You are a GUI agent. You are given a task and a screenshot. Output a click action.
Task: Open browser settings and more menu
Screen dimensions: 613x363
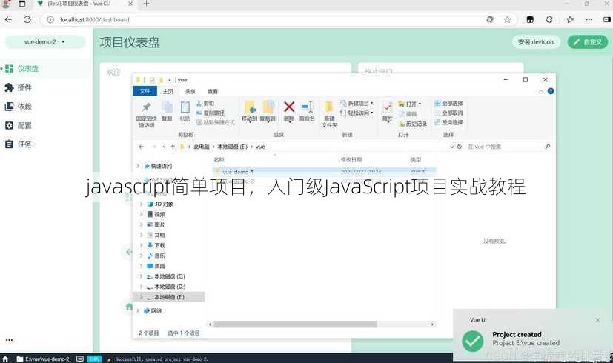click(589, 19)
